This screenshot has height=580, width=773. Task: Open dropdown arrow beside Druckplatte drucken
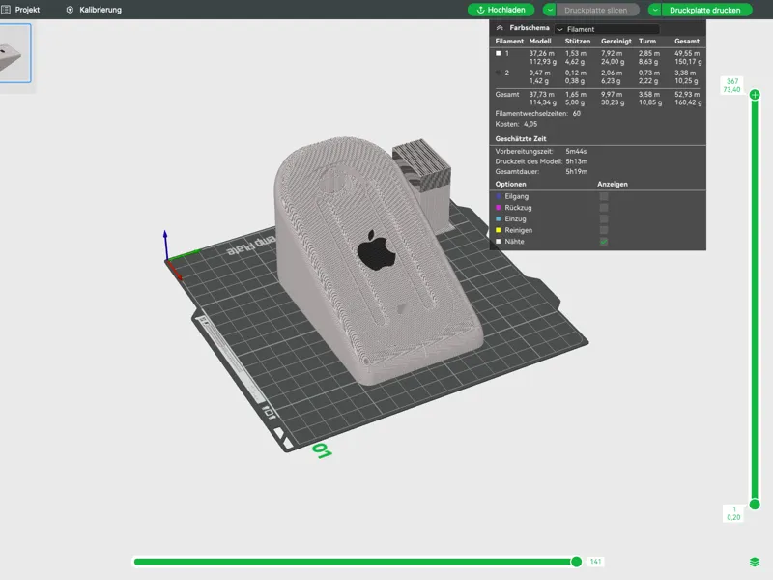click(x=655, y=10)
